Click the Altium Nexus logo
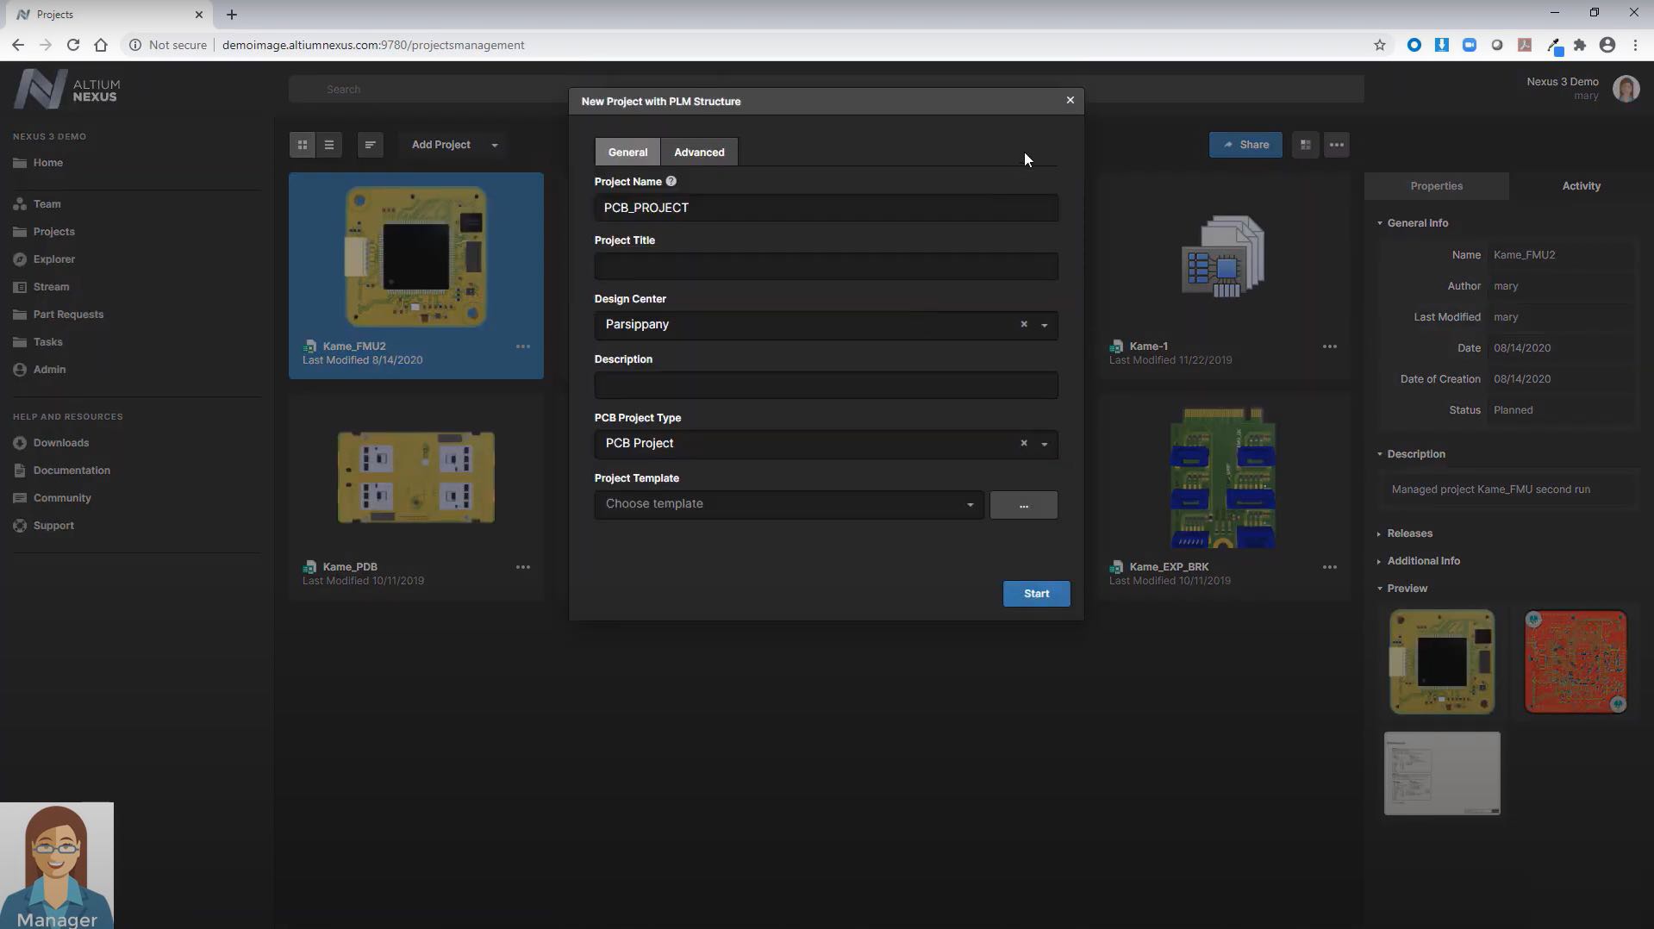Image resolution: width=1654 pixels, height=929 pixels. (65, 88)
